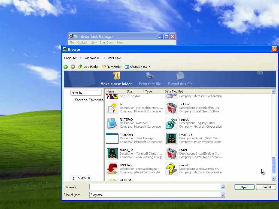Screen dimensions: 279x209
Task: Click the Print this file icon
Action: (150, 76)
